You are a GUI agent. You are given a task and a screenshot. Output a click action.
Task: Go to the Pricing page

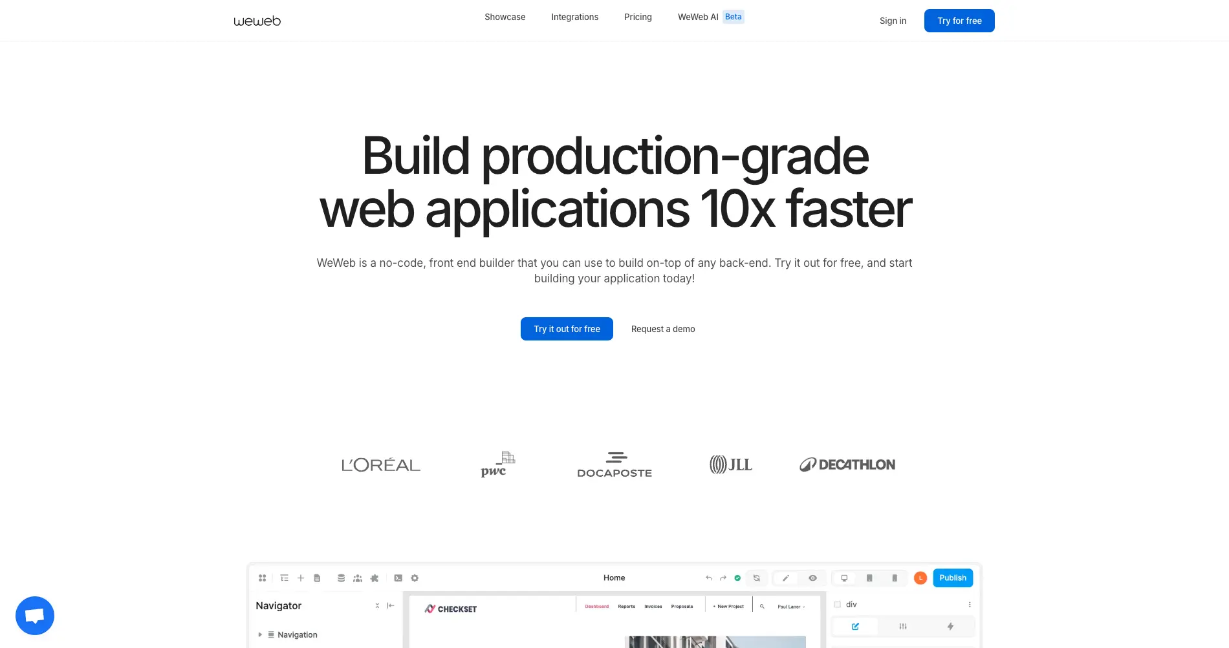(x=638, y=17)
